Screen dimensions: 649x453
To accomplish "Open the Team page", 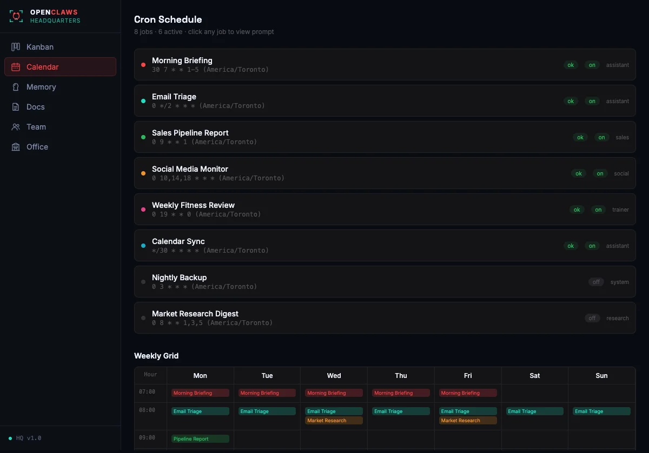I will coord(60,127).
